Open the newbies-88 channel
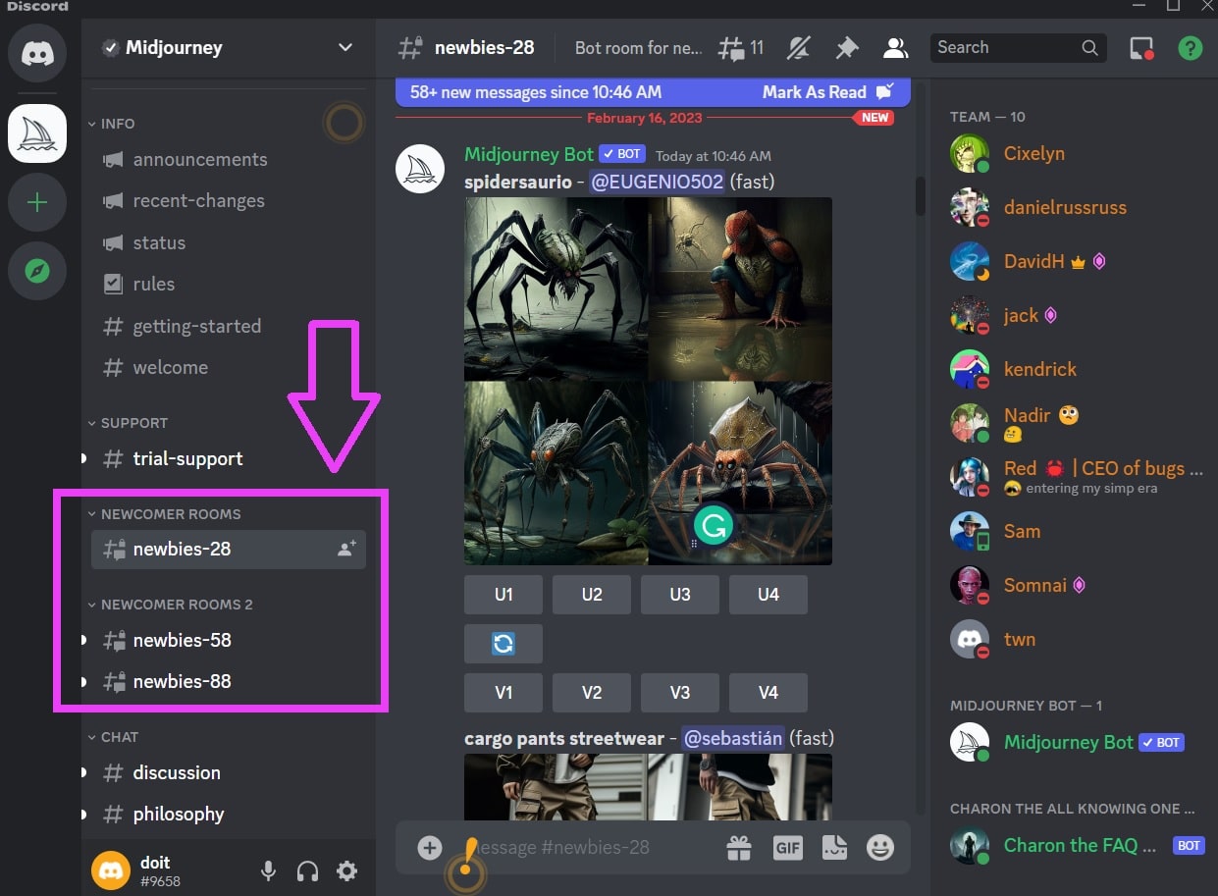Image resolution: width=1218 pixels, height=896 pixels. (229, 681)
